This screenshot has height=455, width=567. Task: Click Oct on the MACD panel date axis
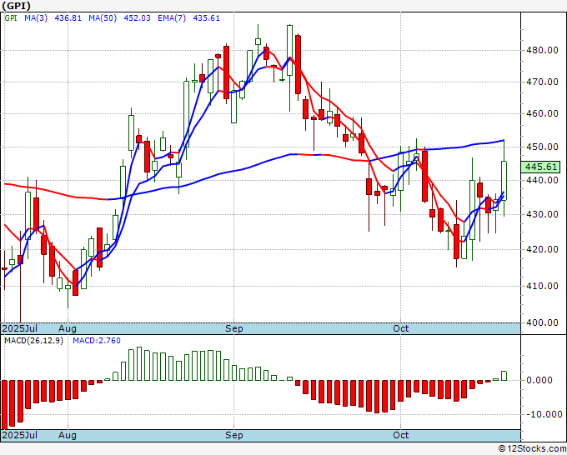coord(401,435)
